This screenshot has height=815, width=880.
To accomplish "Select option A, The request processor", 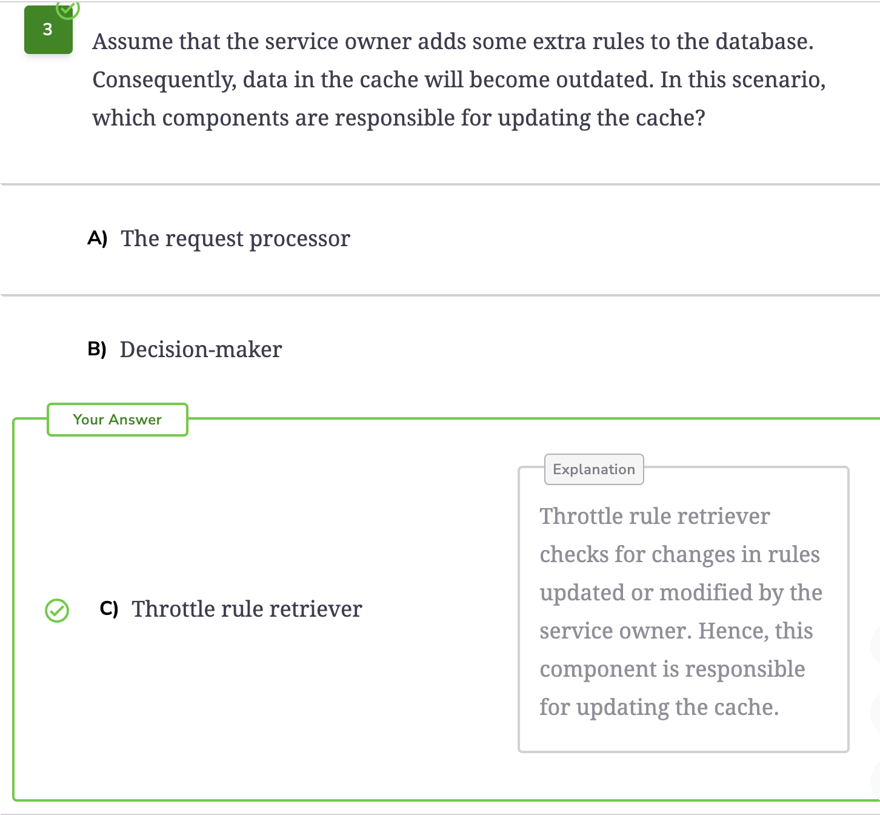I will pyautogui.click(x=235, y=239).
